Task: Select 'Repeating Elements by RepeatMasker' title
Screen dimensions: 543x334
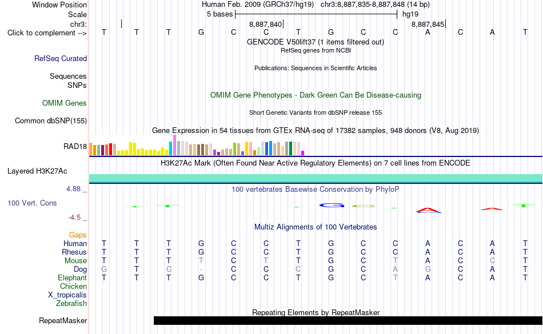Action: 316,312
